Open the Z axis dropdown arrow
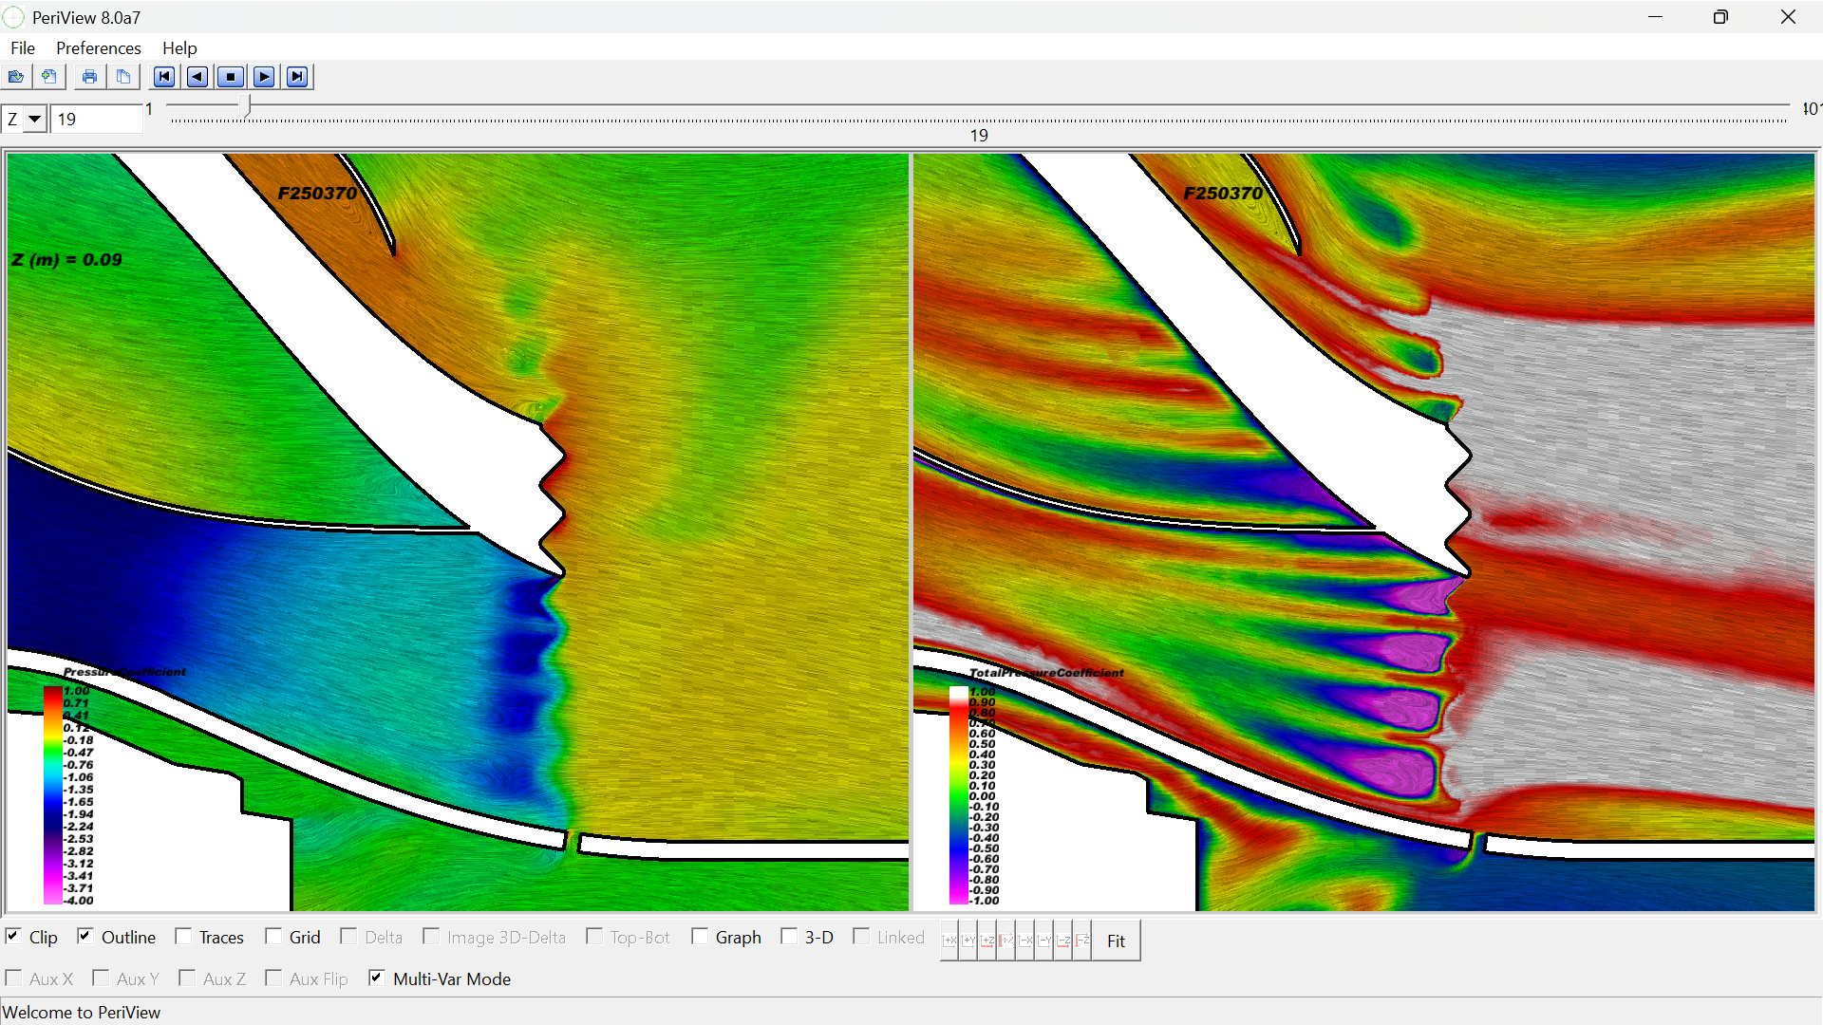Image resolution: width=1823 pixels, height=1025 pixels. pos(35,120)
